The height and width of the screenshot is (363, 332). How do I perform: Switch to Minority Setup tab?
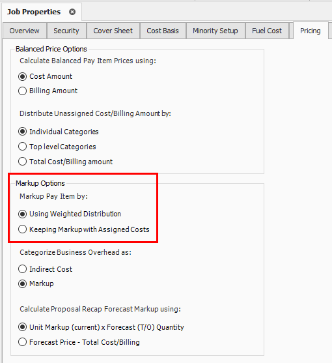click(x=215, y=31)
